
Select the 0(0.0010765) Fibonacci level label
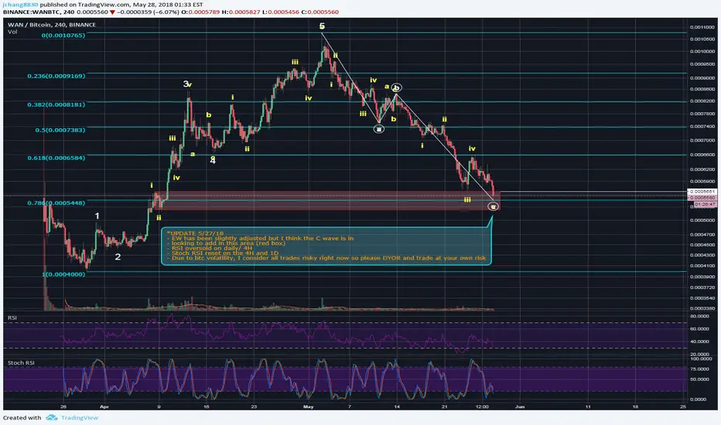pos(63,36)
